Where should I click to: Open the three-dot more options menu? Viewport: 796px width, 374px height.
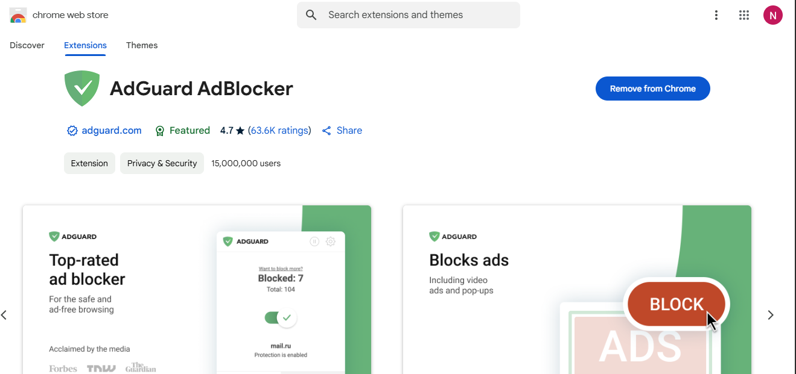pos(716,15)
